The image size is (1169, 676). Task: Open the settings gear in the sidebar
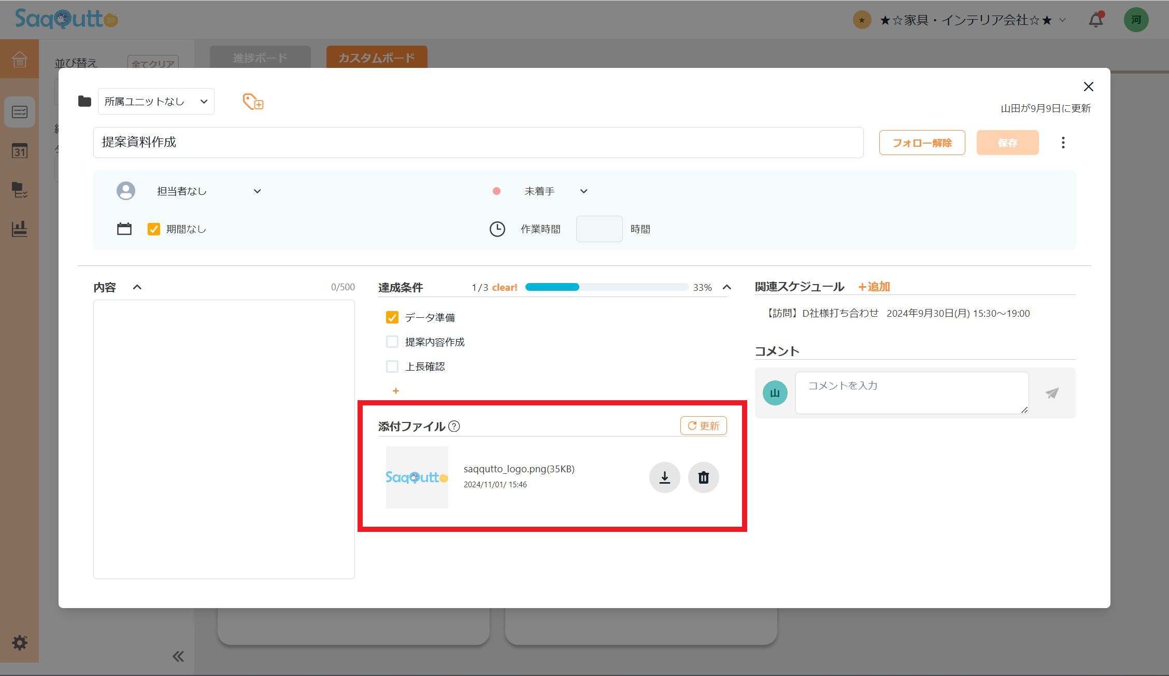(x=19, y=643)
